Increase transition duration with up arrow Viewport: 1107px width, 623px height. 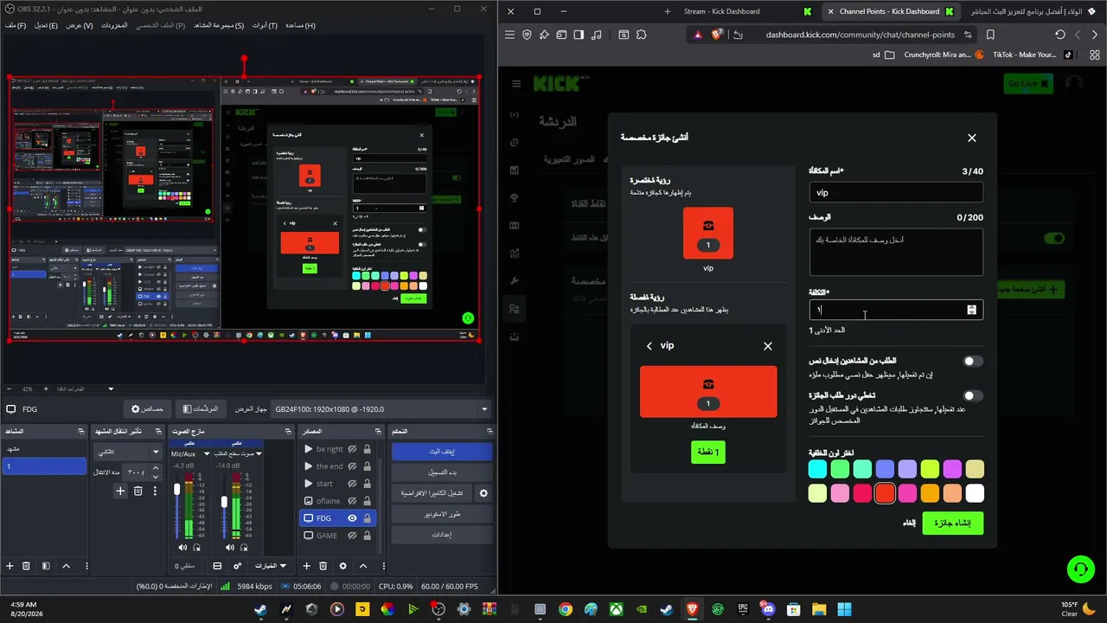tap(156, 468)
